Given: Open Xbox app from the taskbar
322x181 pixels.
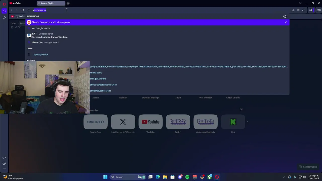Looking at the screenshot, I should 209,177.
